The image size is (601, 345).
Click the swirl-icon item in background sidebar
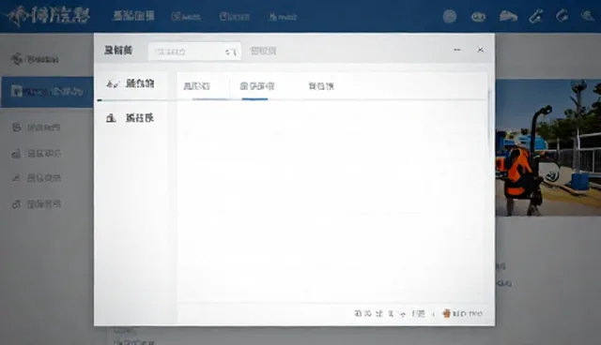(x=35, y=59)
